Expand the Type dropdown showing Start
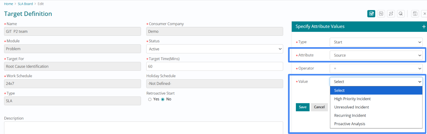The height and width of the screenshot is (134, 427). pos(376,42)
